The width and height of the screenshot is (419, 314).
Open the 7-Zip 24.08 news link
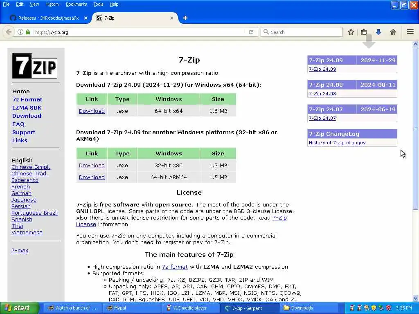click(322, 94)
